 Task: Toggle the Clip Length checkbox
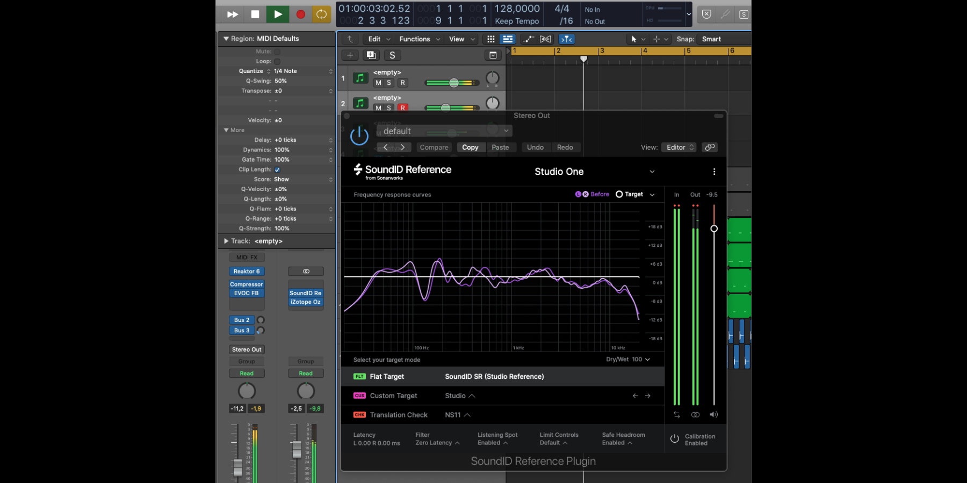(277, 170)
